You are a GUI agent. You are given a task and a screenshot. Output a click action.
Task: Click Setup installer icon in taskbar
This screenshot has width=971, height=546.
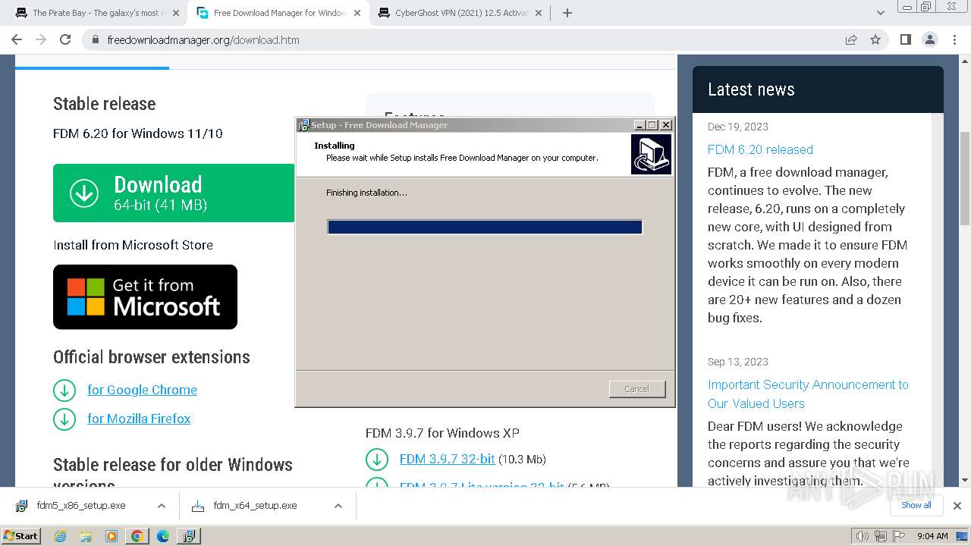click(188, 536)
